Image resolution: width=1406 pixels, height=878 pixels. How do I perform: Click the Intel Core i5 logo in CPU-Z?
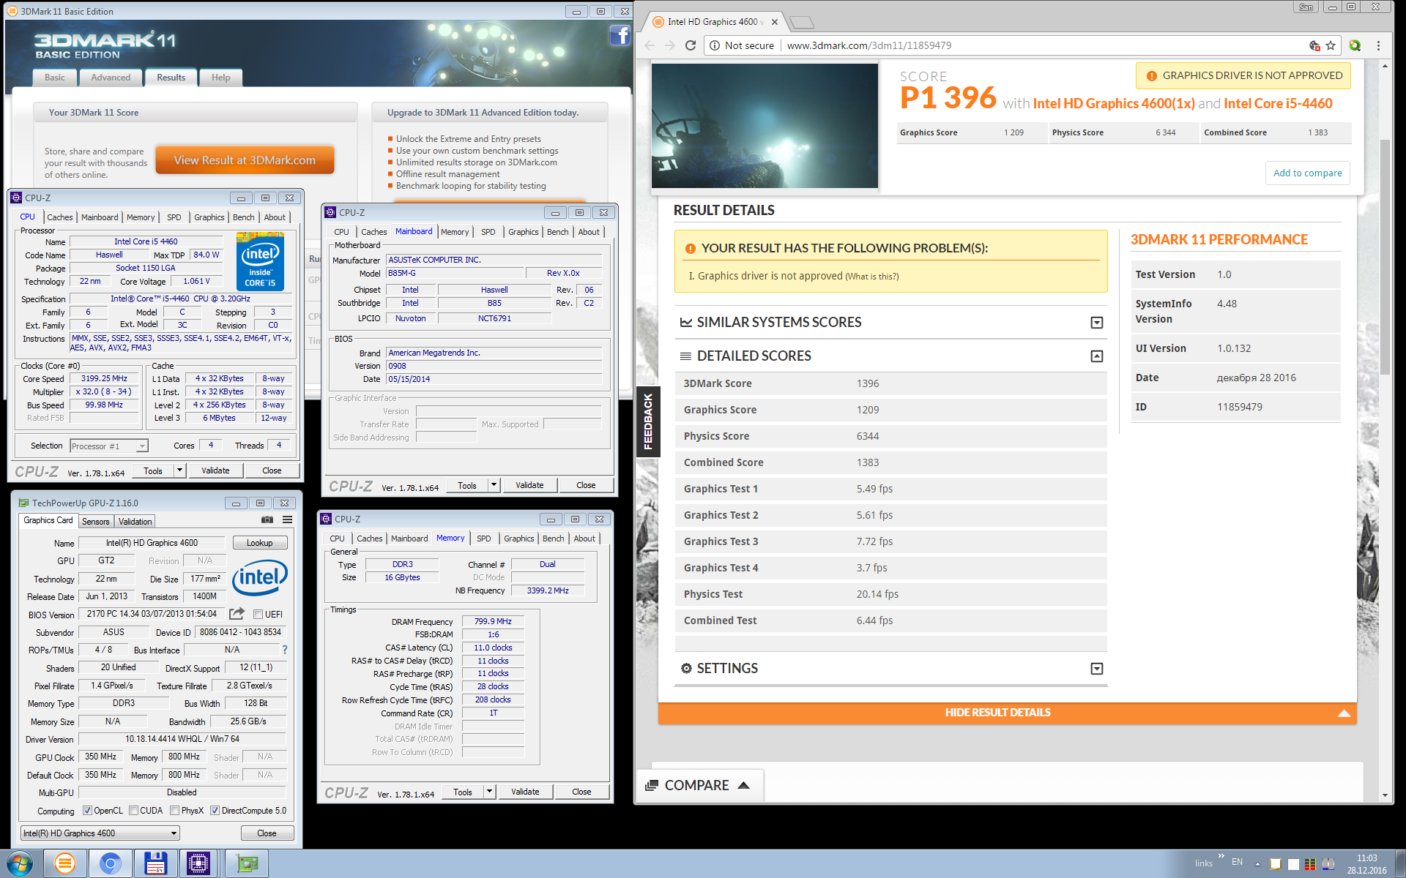260,261
